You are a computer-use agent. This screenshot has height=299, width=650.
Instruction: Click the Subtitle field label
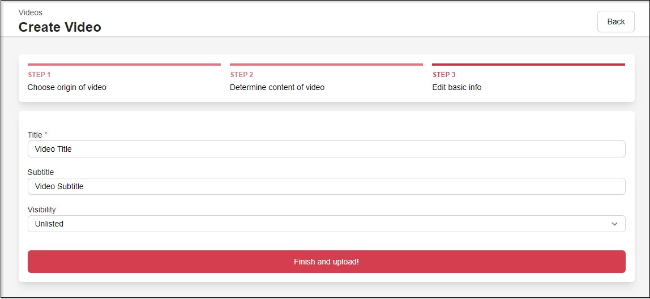click(x=41, y=172)
